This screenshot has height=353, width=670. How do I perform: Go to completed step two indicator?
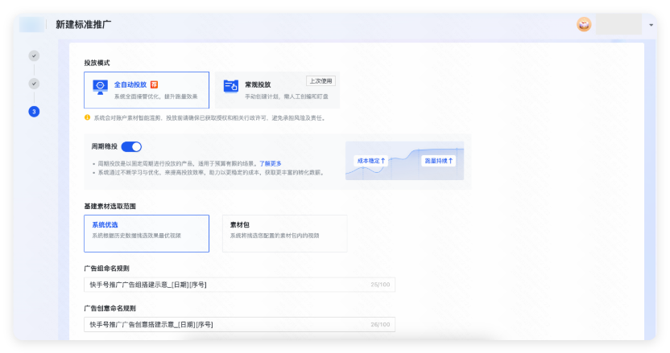34,84
